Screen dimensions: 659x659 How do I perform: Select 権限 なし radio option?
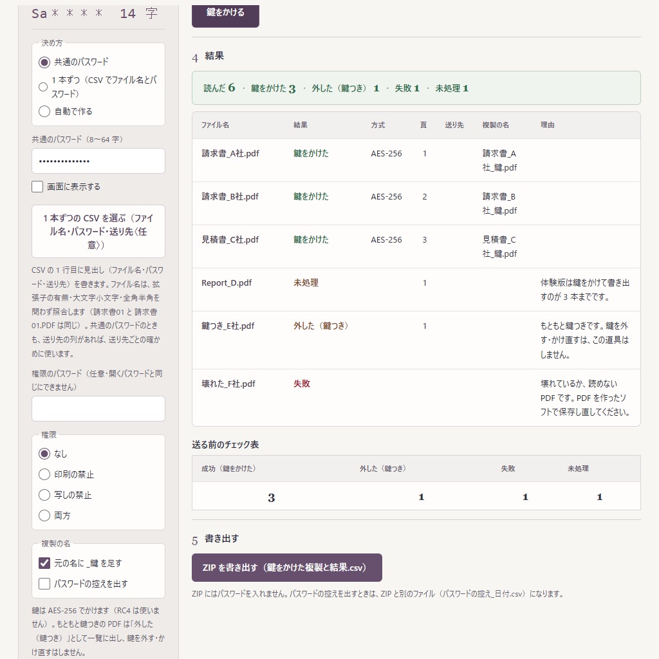coord(44,454)
